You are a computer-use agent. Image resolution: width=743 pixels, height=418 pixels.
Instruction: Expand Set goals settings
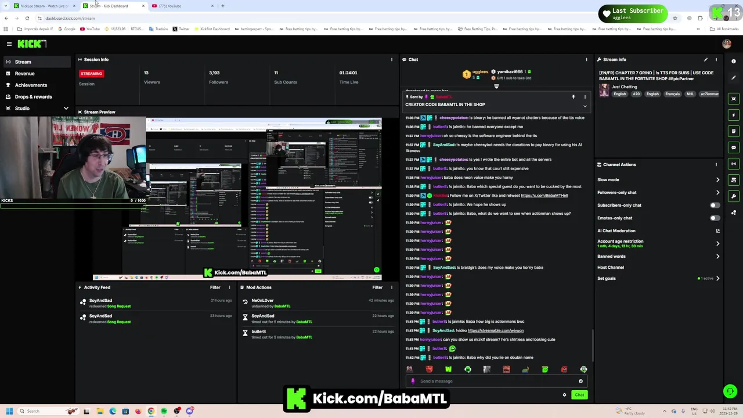tap(717, 278)
